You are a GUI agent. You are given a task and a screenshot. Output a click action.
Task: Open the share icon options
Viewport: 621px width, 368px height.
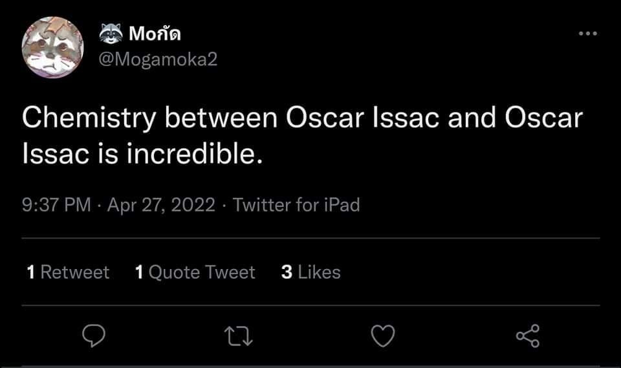pyautogui.click(x=527, y=336)
